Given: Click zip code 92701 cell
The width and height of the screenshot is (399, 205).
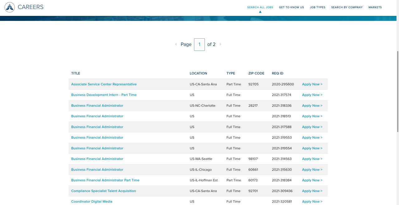Looking at the screenshot, I should (253, 191).
